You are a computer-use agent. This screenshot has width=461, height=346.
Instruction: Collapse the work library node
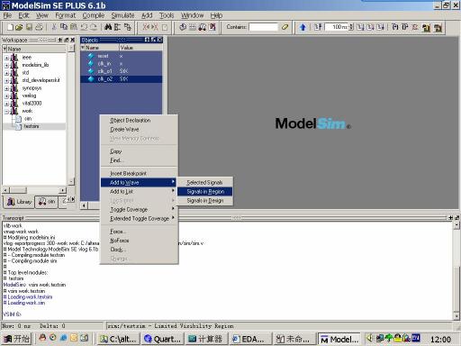pyautogui.click(x=6, y=112)
